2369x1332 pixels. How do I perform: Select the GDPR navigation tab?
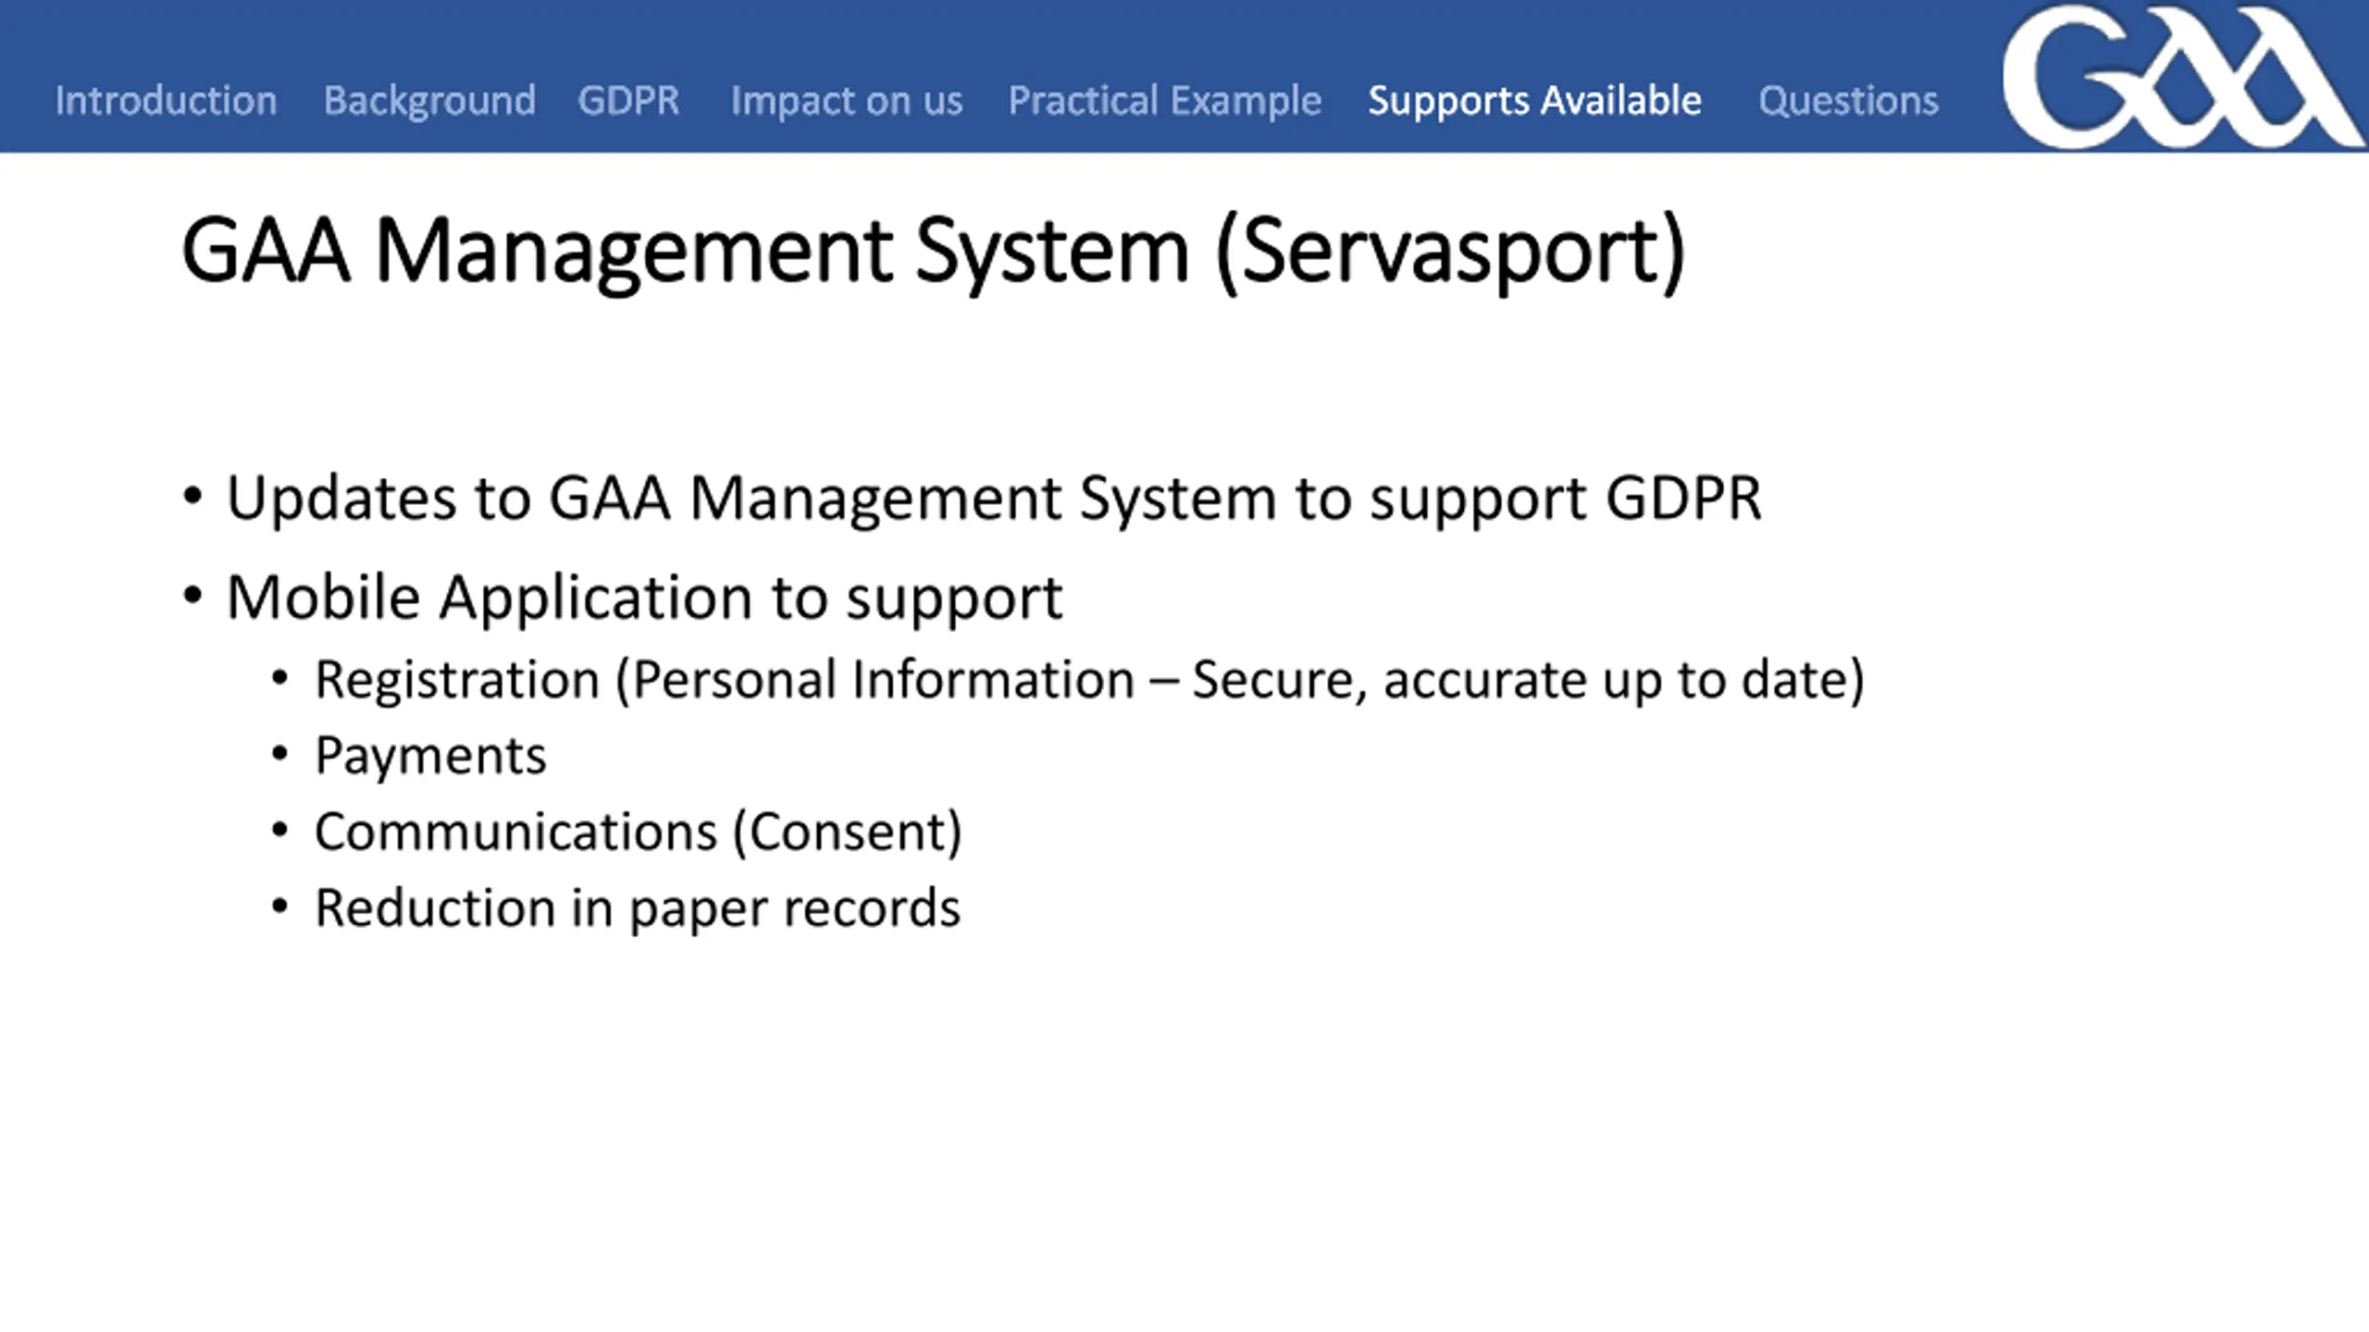point(628,100)
